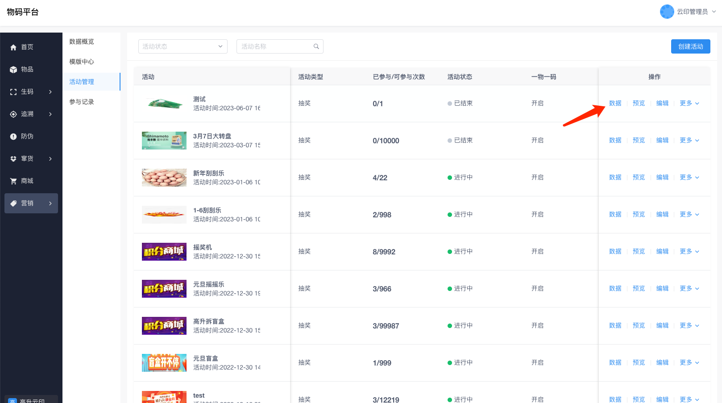Screen dimensions: 722x403
Task: Click the 新年刮刮乐 eggs thumbnail
Action: pos(164,178)
